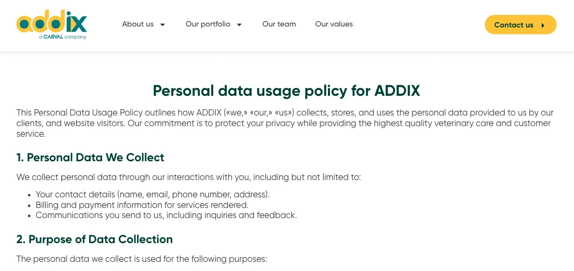This screenshot has height=271, width=574.
Task: Open the Our portfolio menu item
Action: 208,24
